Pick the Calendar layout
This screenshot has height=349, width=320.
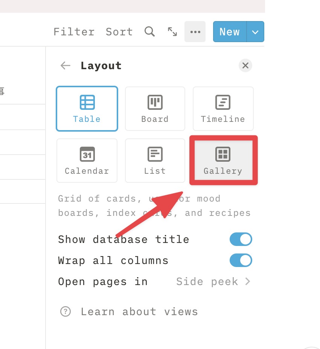click(x=87, y=161)
